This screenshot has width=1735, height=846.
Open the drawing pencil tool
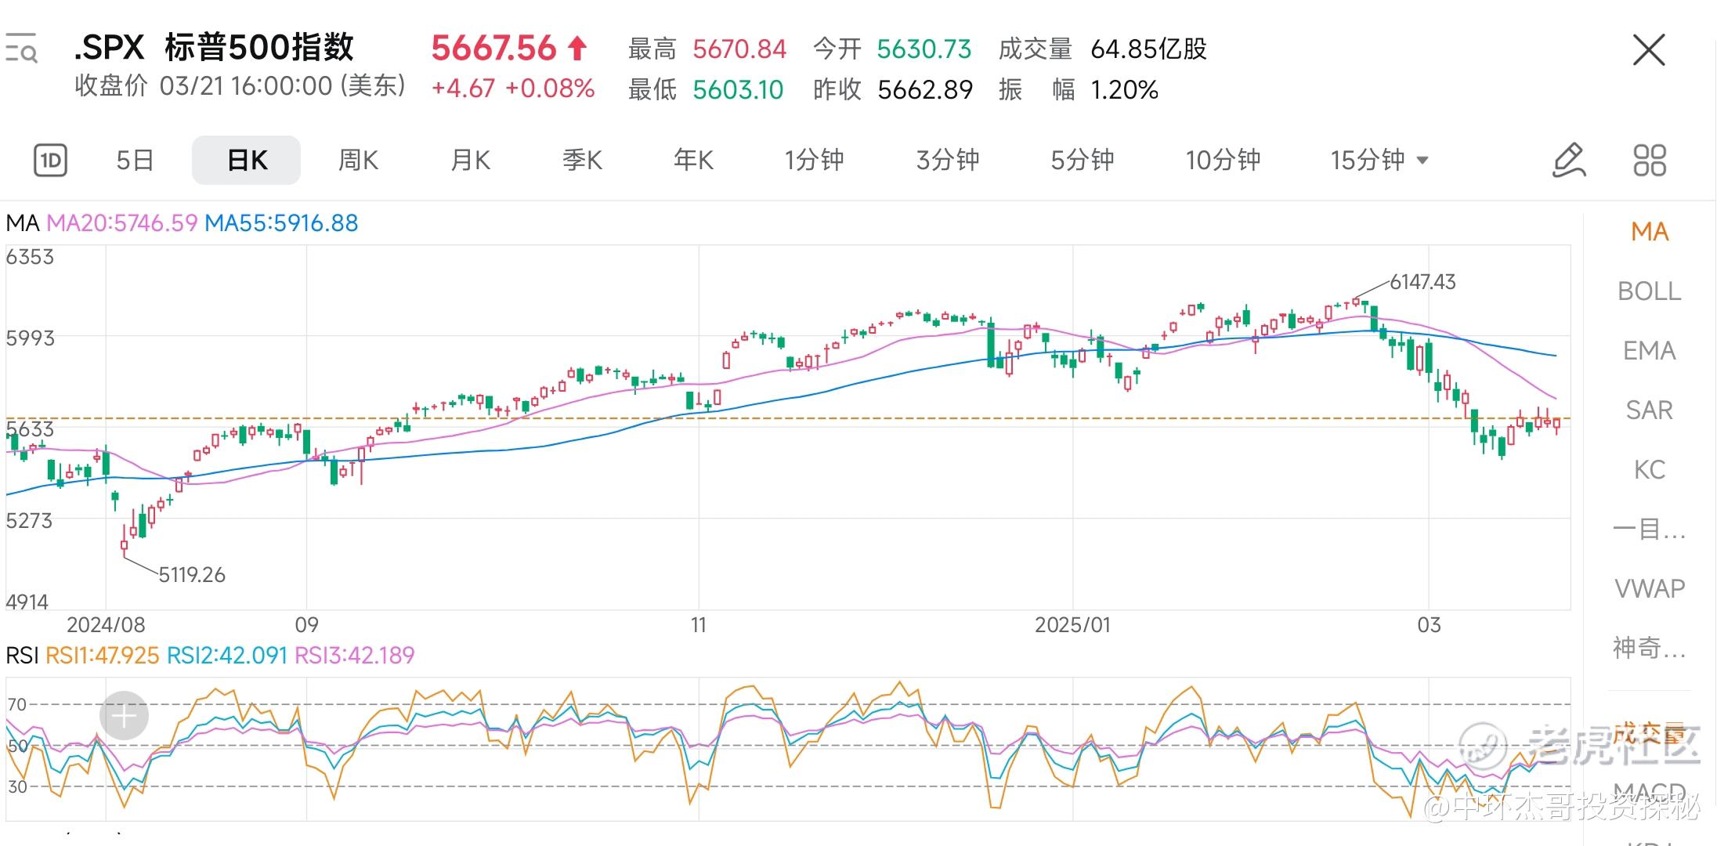[x=1569, y=161]
